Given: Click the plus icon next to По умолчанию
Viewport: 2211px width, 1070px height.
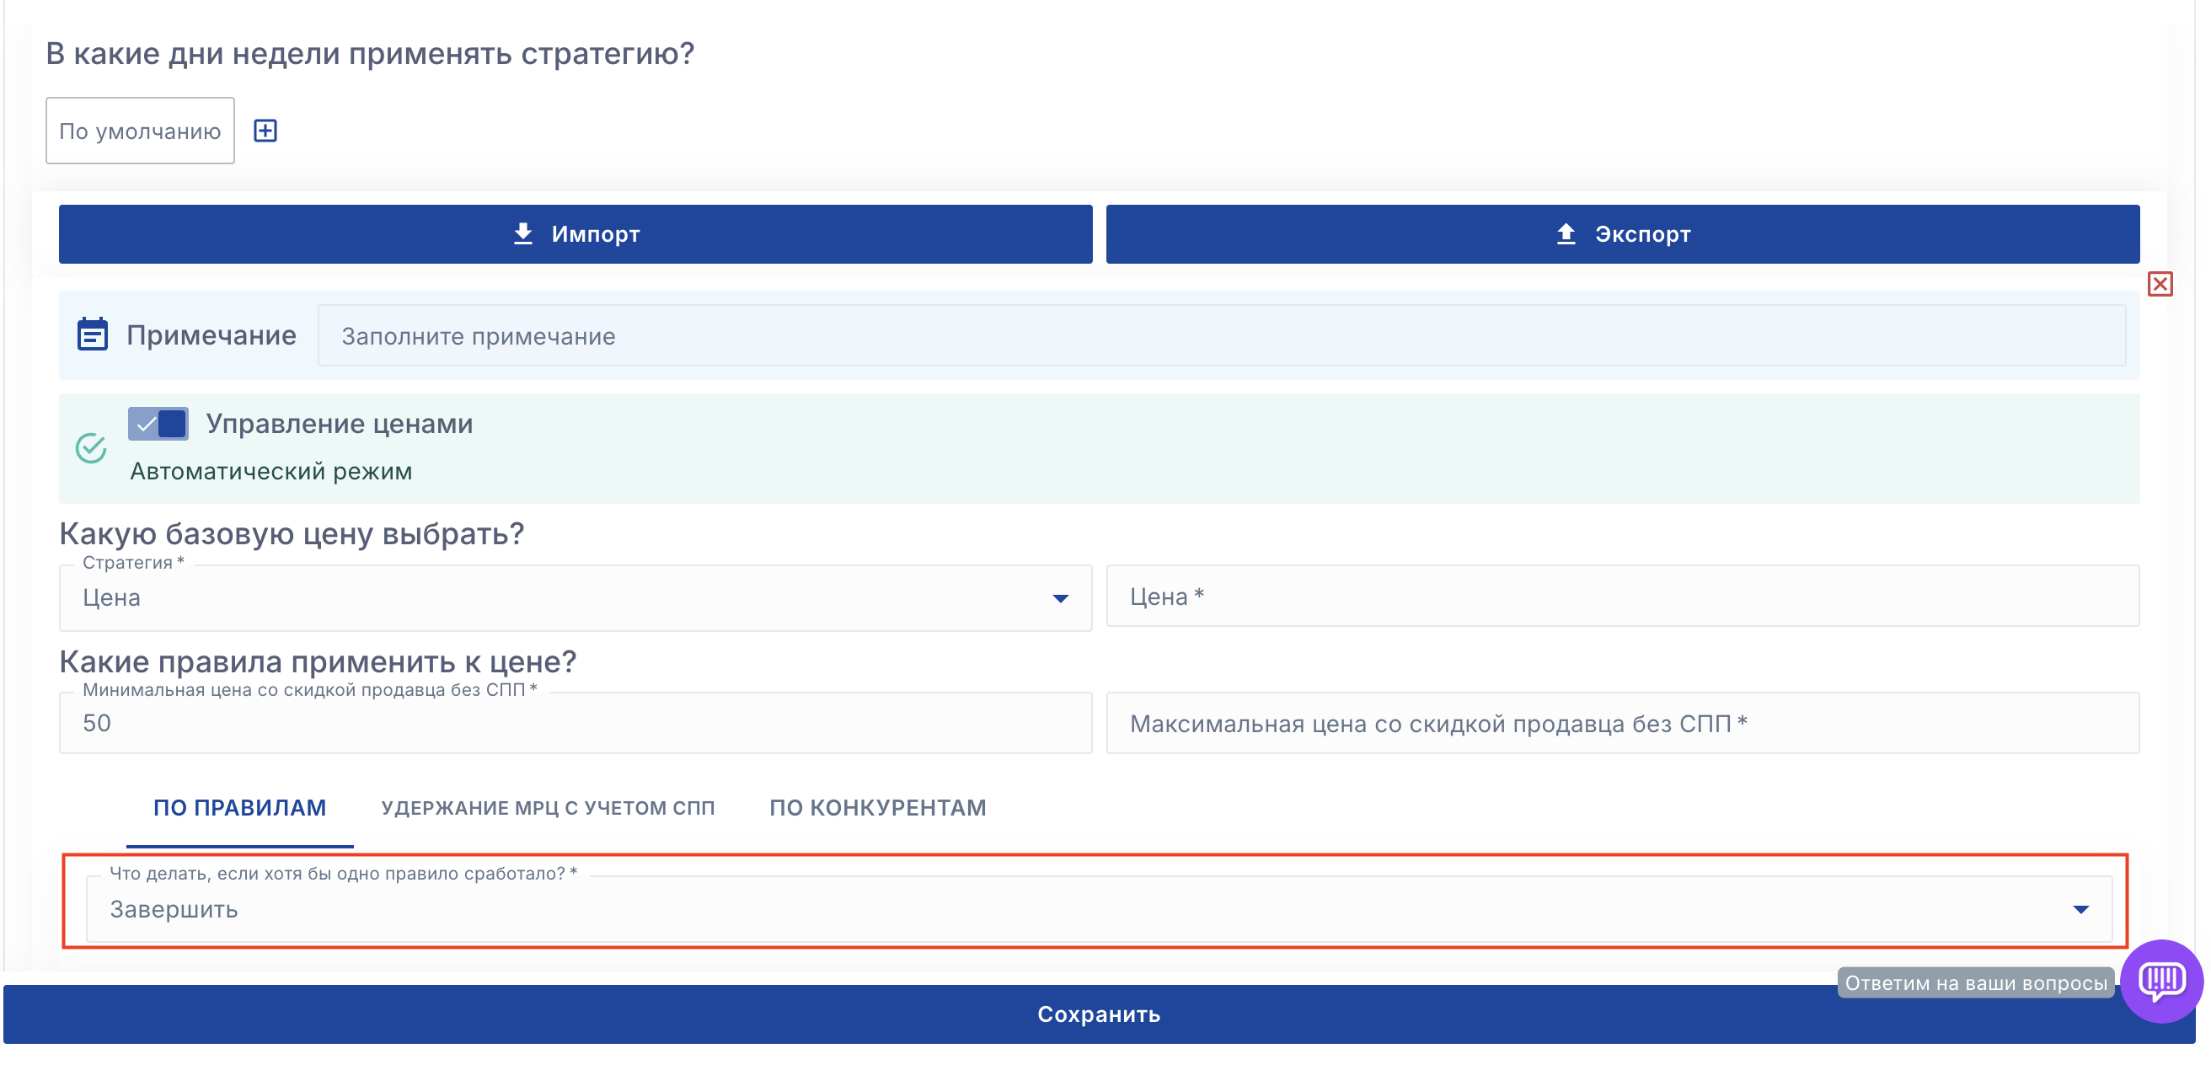Looking at the screenshot, I should click(x=265, y=131).
